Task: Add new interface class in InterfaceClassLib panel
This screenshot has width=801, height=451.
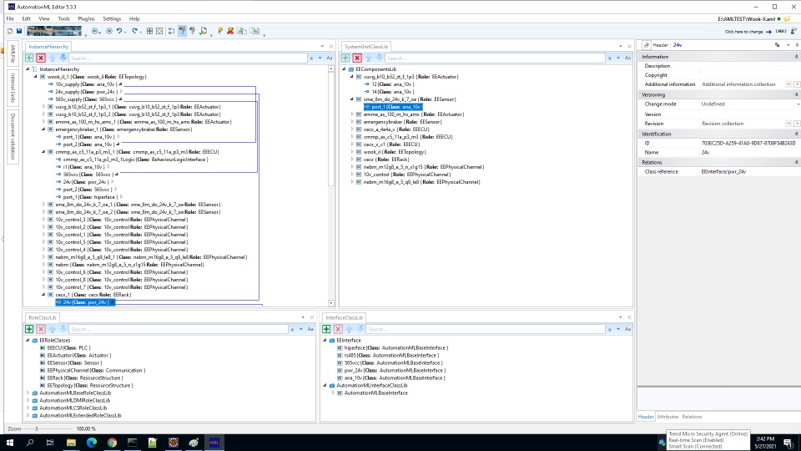Action: 326,329
